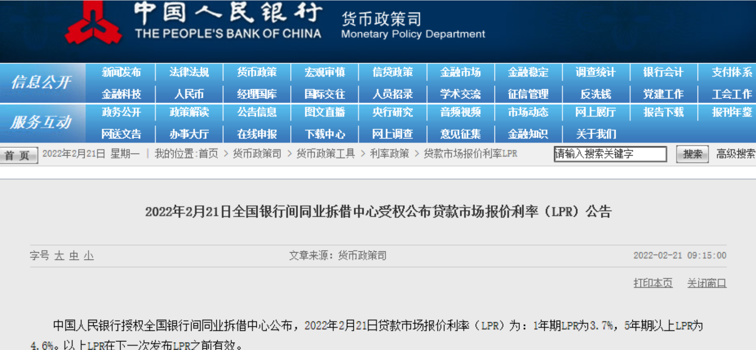Go to 人民币 section

189,94
